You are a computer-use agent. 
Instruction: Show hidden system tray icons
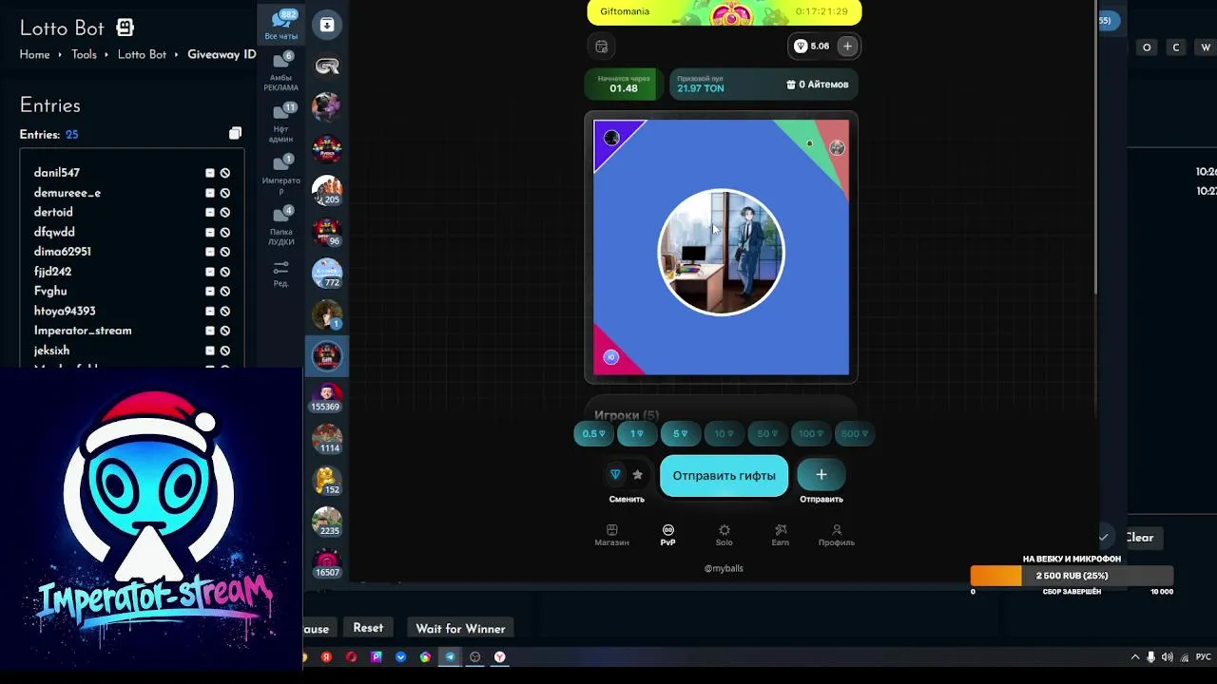(x=1134, y=656)
